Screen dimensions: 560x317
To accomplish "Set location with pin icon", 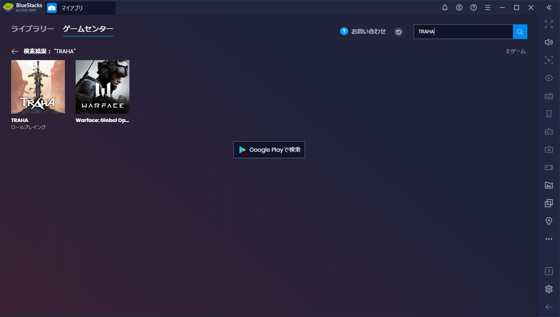I will point(549,221).
